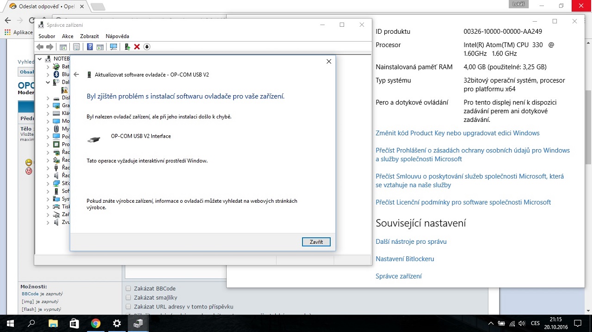Enable Zakázat URL adresy v tomto příspěvku
The width and height of the screenshot is (592, 332).
pos(129,307)
